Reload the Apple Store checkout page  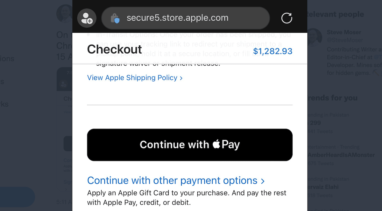coord(286,18)
